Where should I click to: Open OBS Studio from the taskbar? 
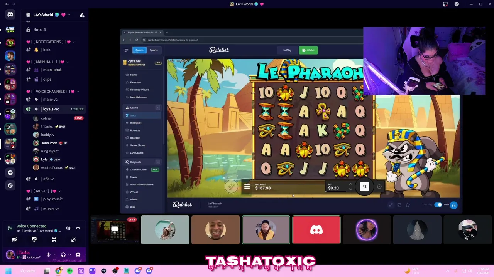115,271
